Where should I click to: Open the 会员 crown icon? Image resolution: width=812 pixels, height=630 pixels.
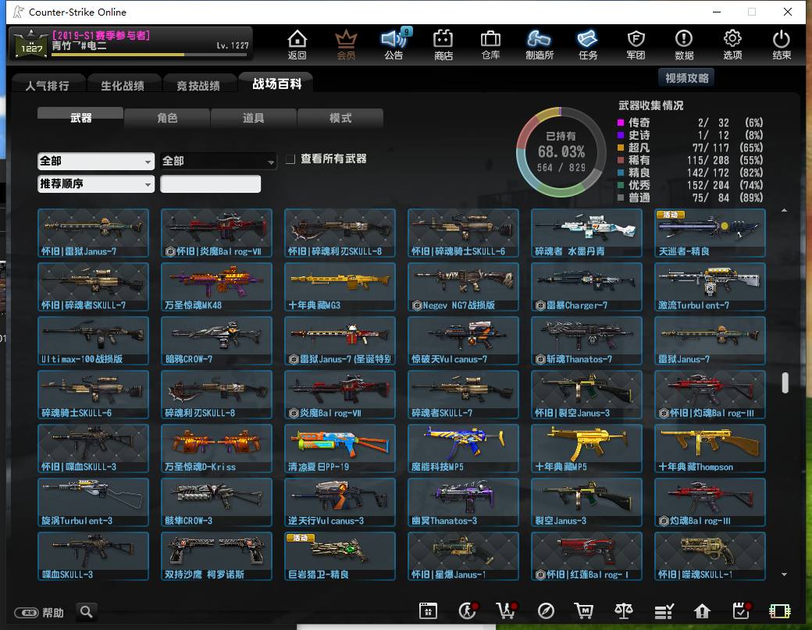coord(346,44)
